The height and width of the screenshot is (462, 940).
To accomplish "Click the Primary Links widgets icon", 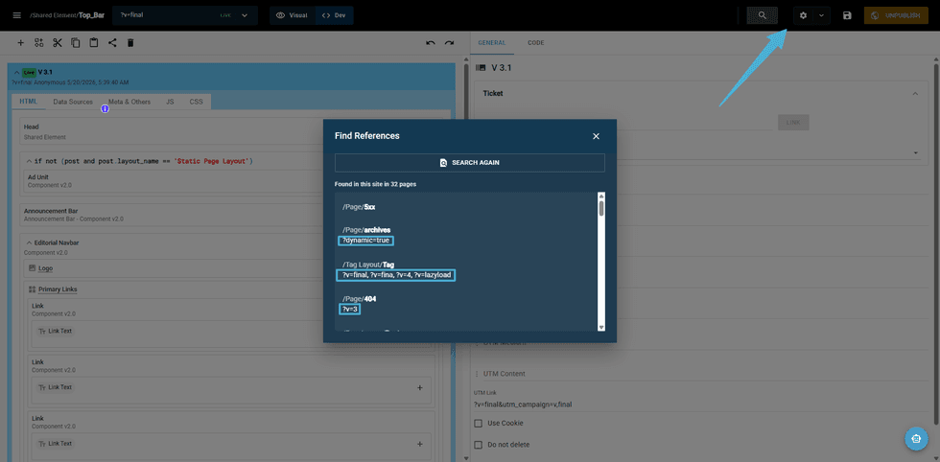I will 33,289.
